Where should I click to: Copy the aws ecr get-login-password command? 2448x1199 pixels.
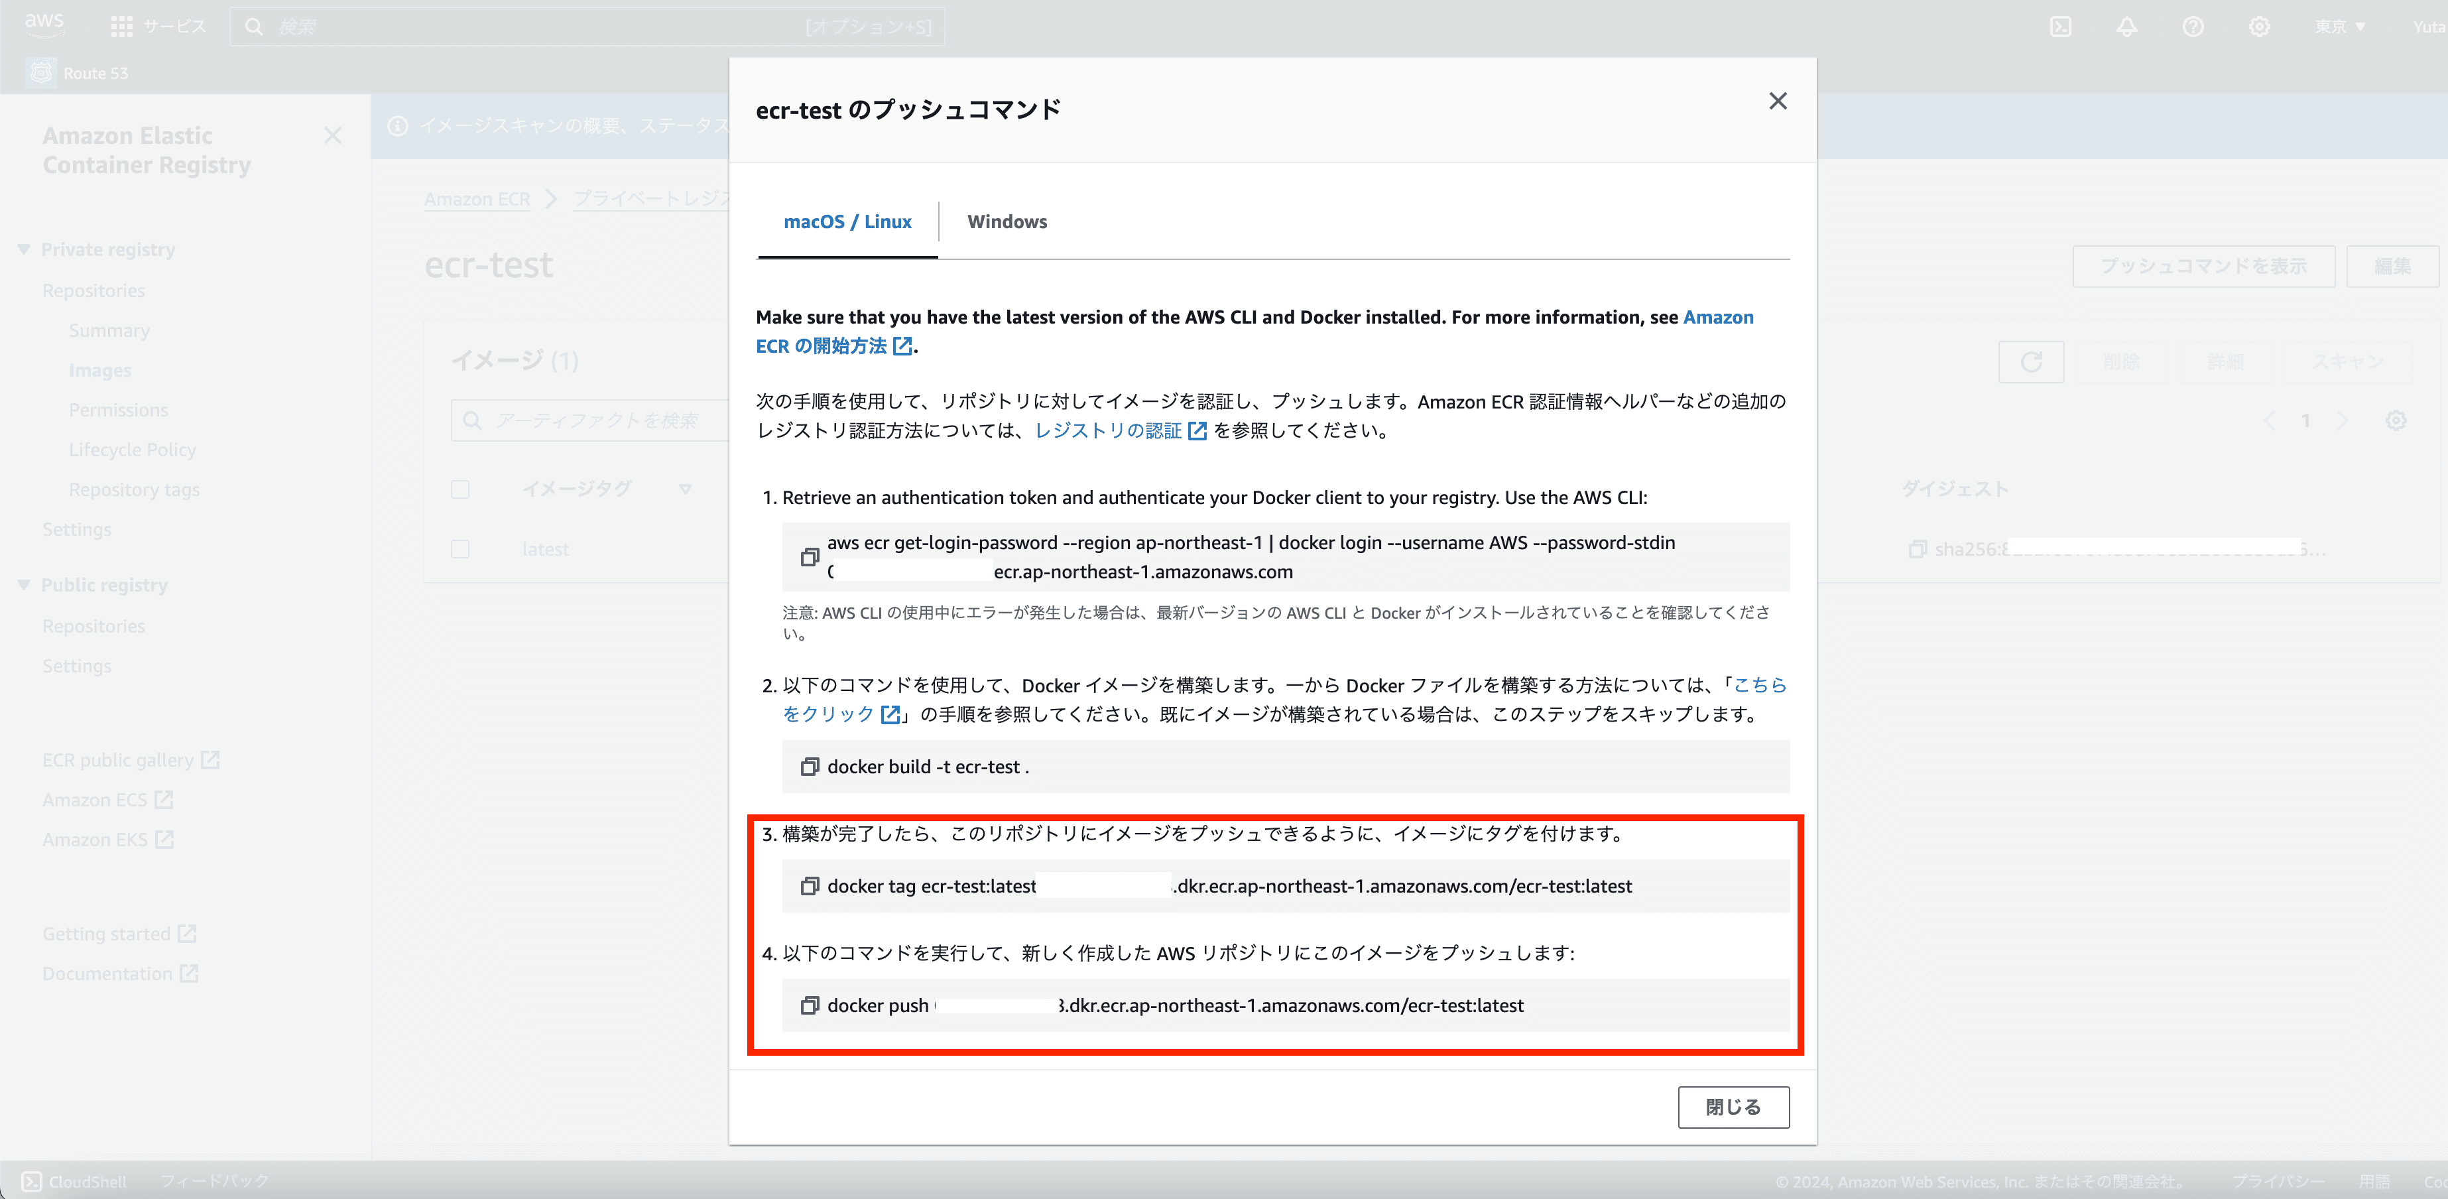click(810, 557)
